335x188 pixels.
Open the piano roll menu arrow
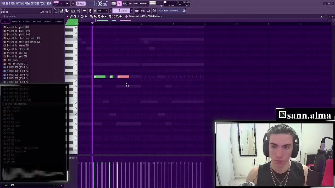(x=68, y=16)
